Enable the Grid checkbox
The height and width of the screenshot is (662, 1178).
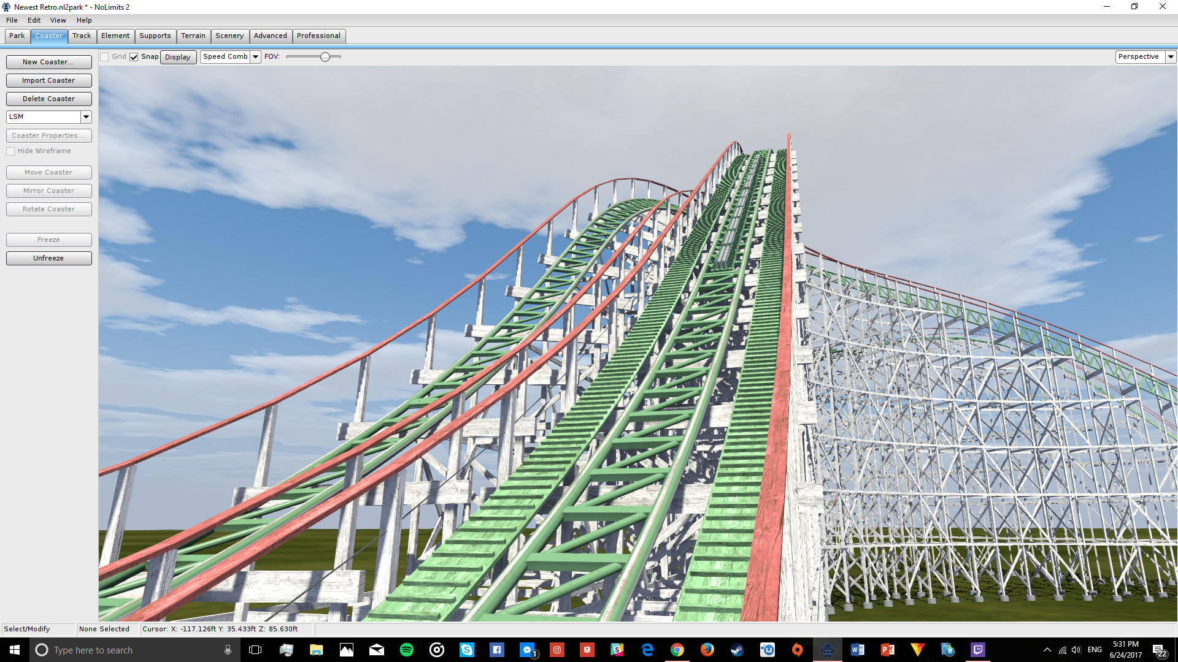[x=105, y=57]
